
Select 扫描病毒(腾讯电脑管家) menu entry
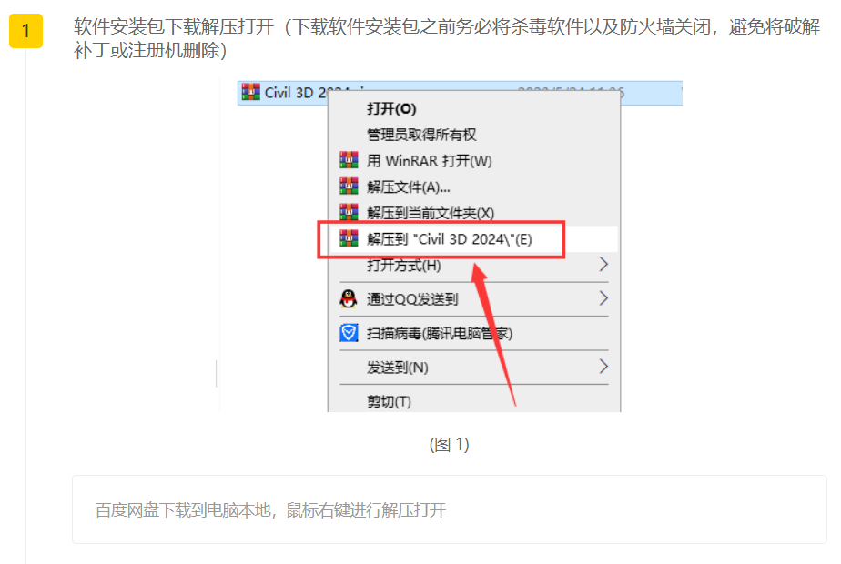pyautogui.click(x=440, y=334)
